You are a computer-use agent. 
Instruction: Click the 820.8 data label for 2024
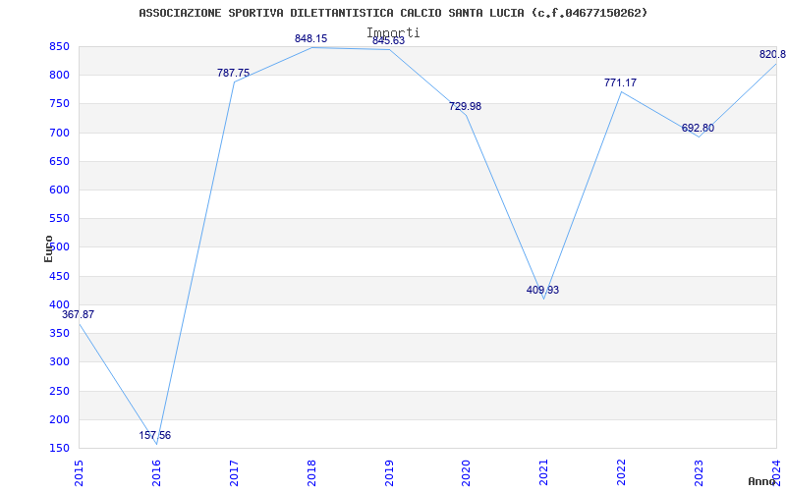point(772,55)
